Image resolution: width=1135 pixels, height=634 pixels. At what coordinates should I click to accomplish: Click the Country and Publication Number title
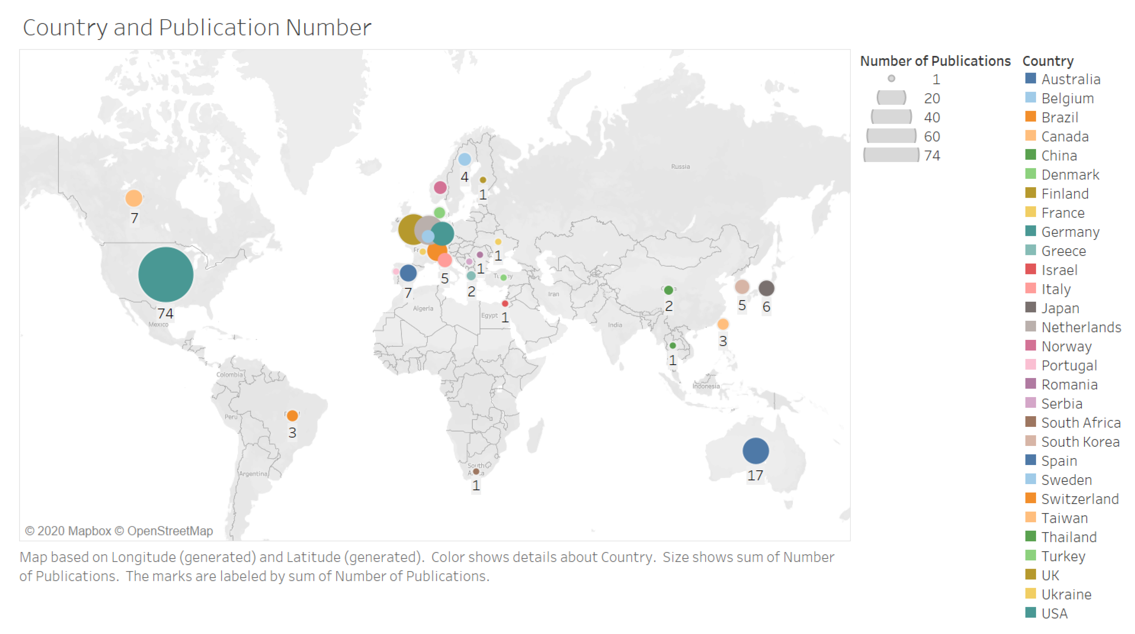tap(197, 27)
